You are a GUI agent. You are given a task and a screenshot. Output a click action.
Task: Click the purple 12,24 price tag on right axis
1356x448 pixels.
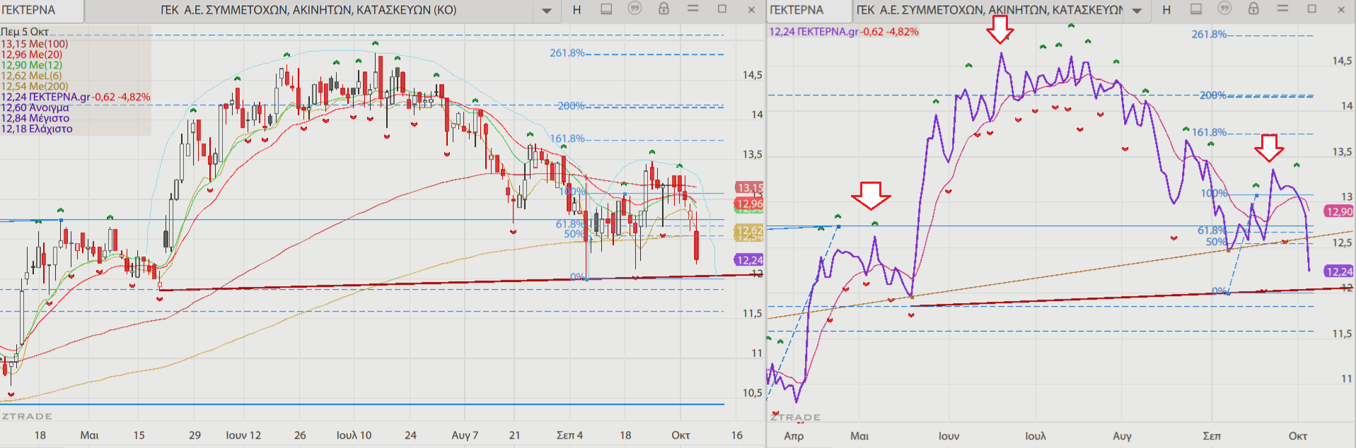point(1339,271)
